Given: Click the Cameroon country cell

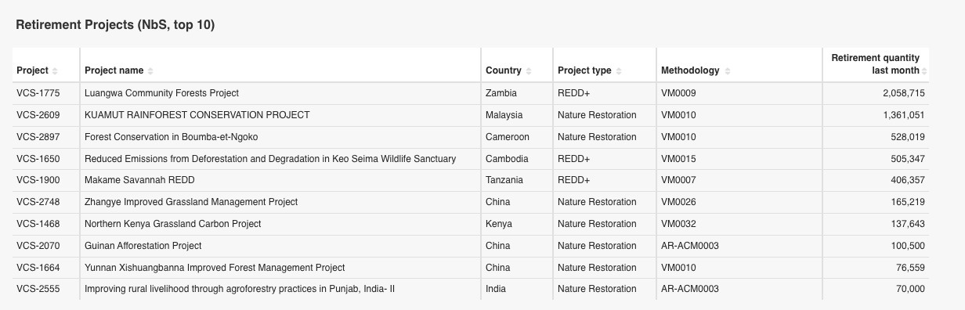Looking at the screenshot, I should point(508,137).
